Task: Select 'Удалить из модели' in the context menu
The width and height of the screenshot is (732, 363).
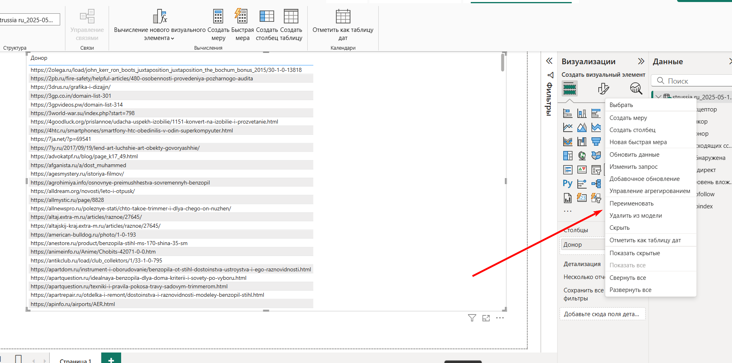Action: (636, 216)
